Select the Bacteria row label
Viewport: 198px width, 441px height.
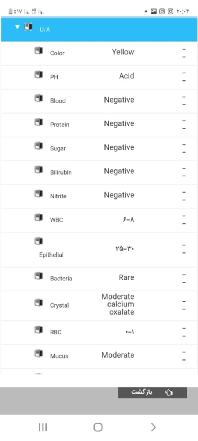click(x=61, y=279)
